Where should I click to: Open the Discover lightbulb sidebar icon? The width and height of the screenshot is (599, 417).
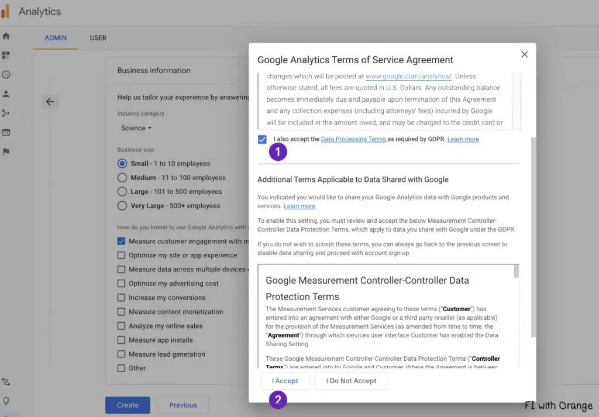6,401
